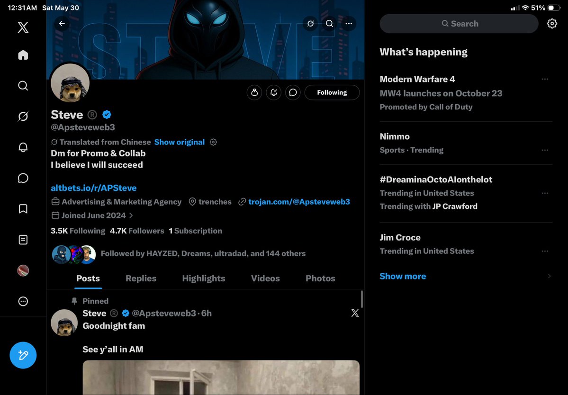568x395 pixels.
Task: Open trojan.com/@Apsteveweb3 link
Action: pyautogui.click(x=299, y=202)
